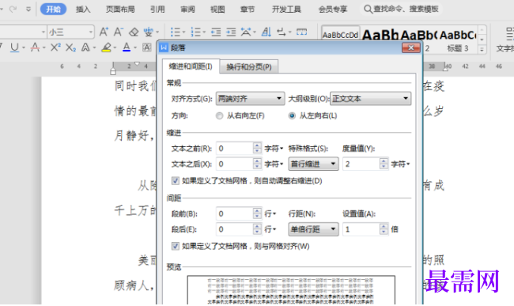The width and height of the screenshot is (514, 306).
Task: Underline the selected text
Action: click(14, 47)
